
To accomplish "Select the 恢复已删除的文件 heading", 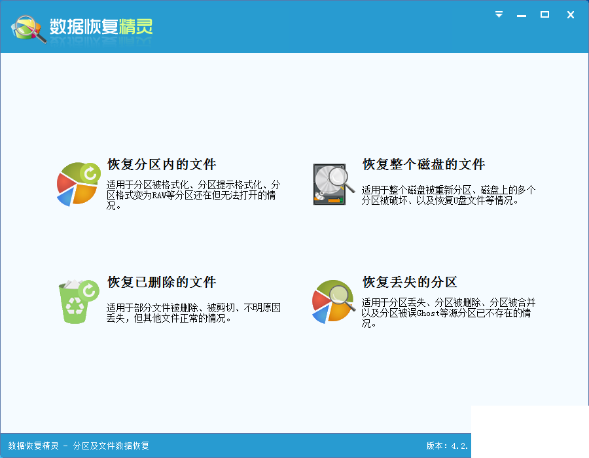I will click(x=162, y=282).
